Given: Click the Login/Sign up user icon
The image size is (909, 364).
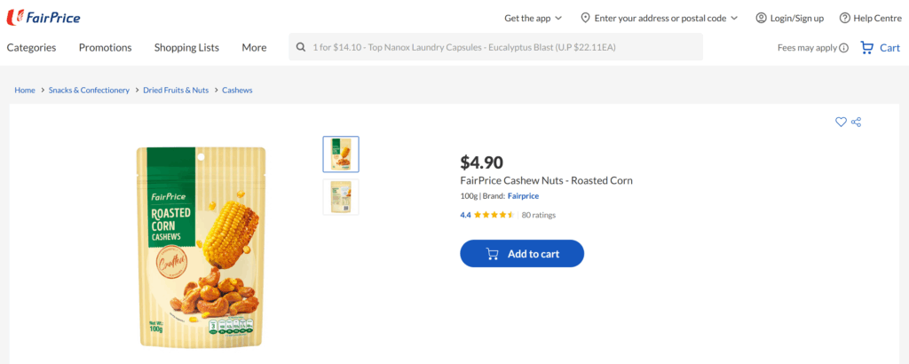Looking at the screenshot, I should [761, 18].
